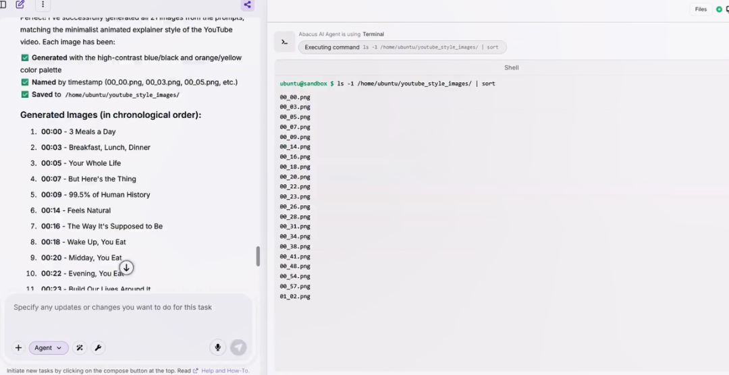The width and height of the screenshot is (729, 375).
Task: Click 00_54.png in the shell output
Action: (295, 277)
